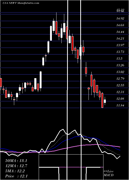129x180 pixels.
Task: Select the 15.22 price label
Action: (120, 10)
